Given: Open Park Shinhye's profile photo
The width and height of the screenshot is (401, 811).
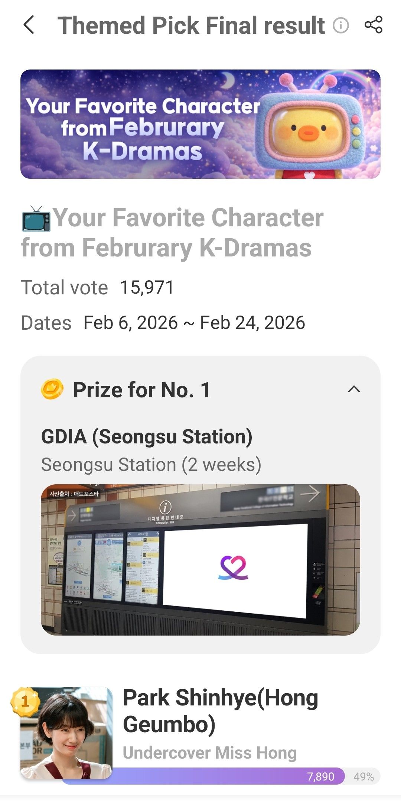Looking at the screenshot, I should pos(67,734).
